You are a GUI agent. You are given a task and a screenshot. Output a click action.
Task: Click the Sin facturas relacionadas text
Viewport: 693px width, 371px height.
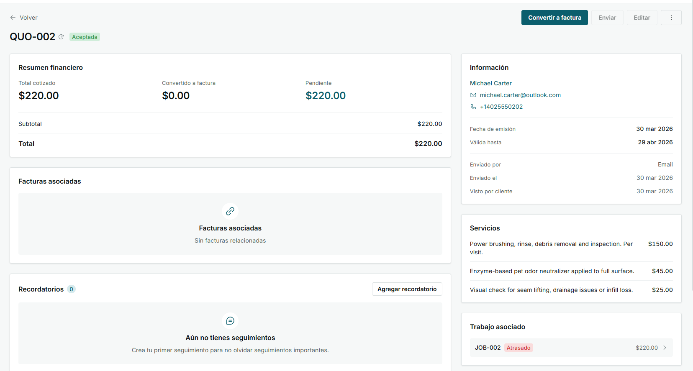pyautogui.click(x=230, y=241)
